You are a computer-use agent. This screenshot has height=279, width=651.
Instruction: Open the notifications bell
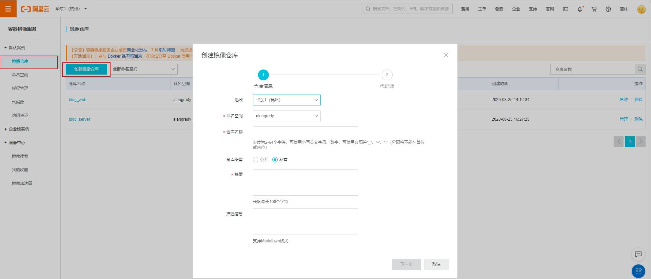pos(580,9)
